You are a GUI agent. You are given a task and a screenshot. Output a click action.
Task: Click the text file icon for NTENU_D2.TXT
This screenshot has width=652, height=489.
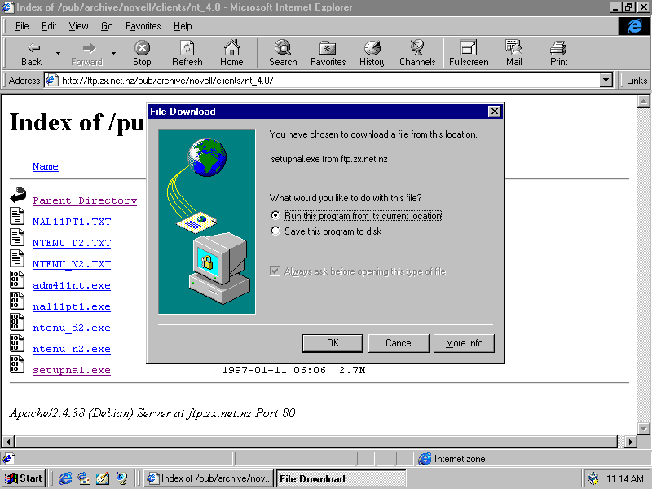[17, 237]
